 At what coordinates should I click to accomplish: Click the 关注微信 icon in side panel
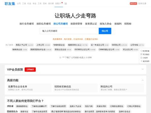pyautogui.click(x=141, y=54)
